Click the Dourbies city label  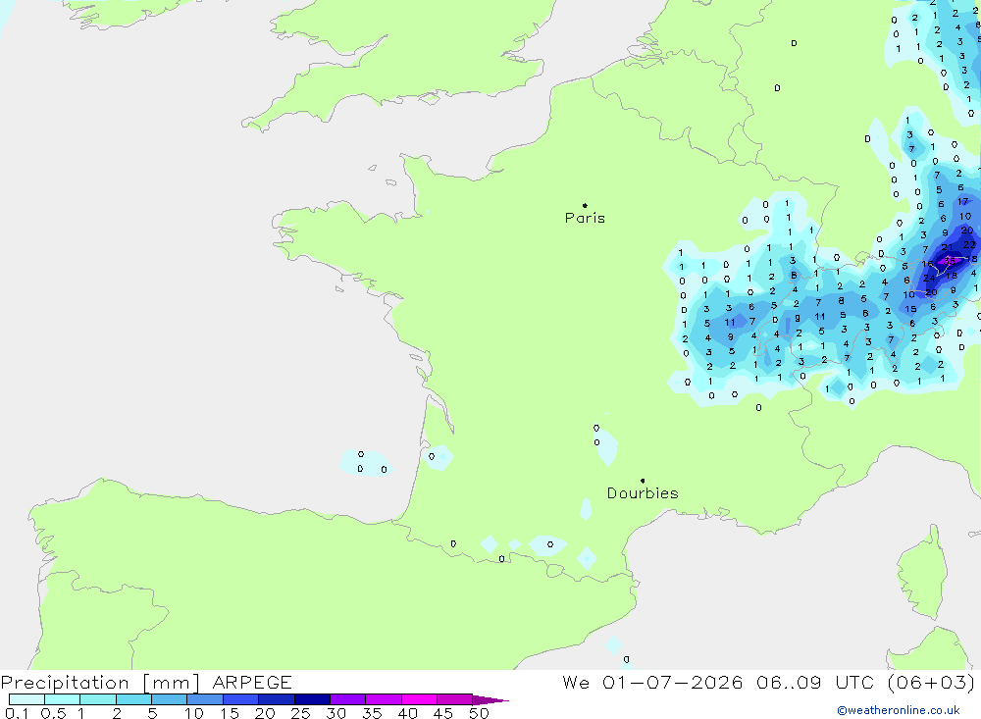click(643, 493)
